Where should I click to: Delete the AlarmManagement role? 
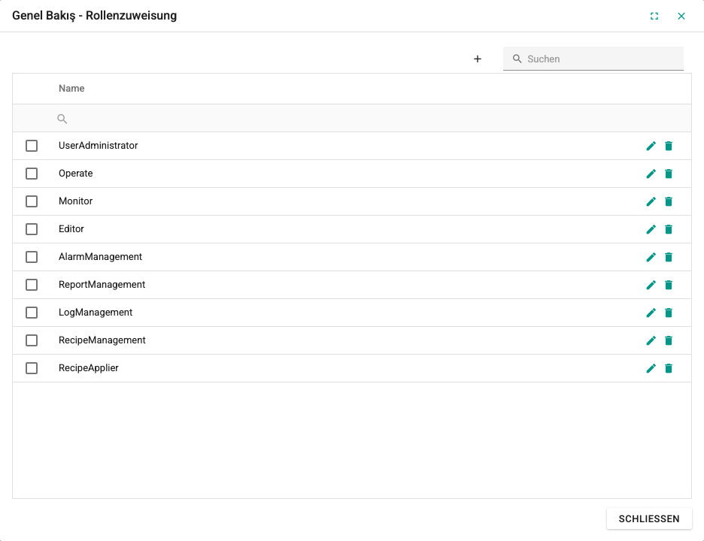pos(669,257)
